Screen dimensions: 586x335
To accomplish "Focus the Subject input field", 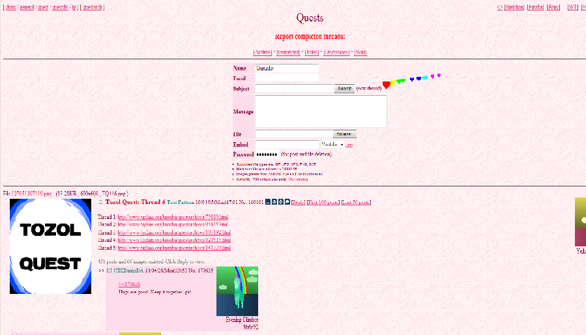I will click(294, 89).
